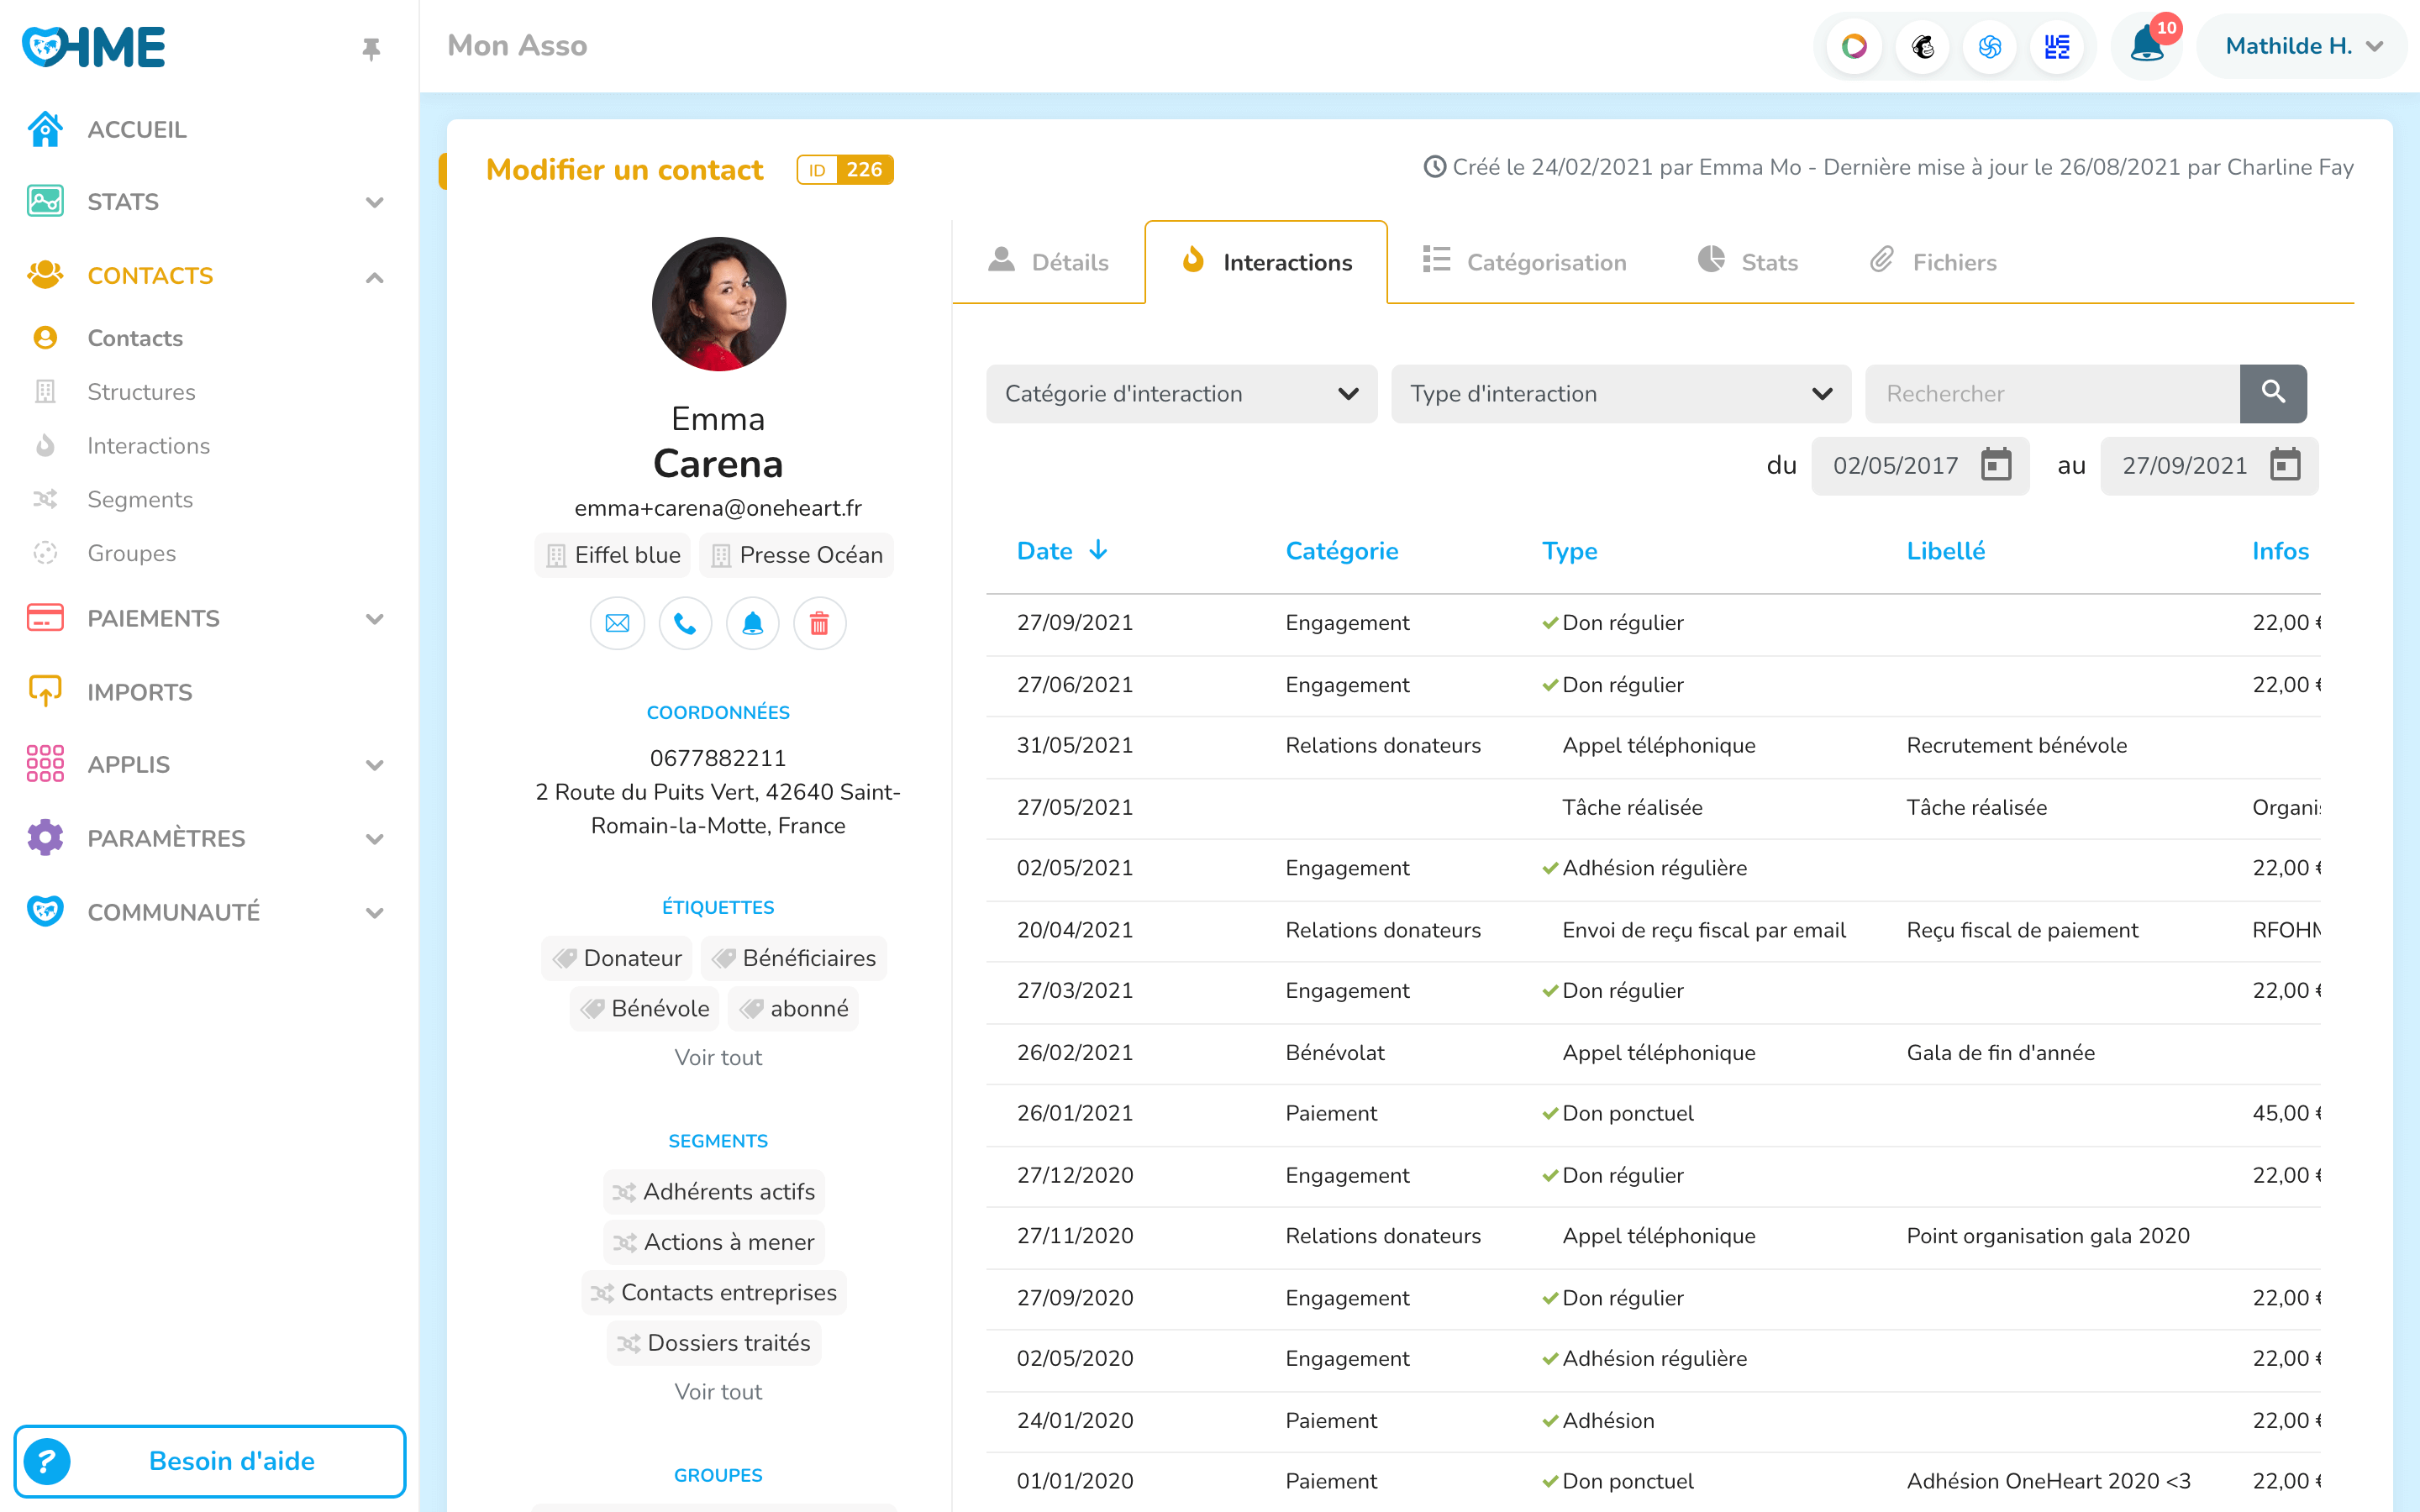This screenshot has width=2420, height=1512.
Task: Click the pin sidebar icon
Action: click(x=371, y=48)
